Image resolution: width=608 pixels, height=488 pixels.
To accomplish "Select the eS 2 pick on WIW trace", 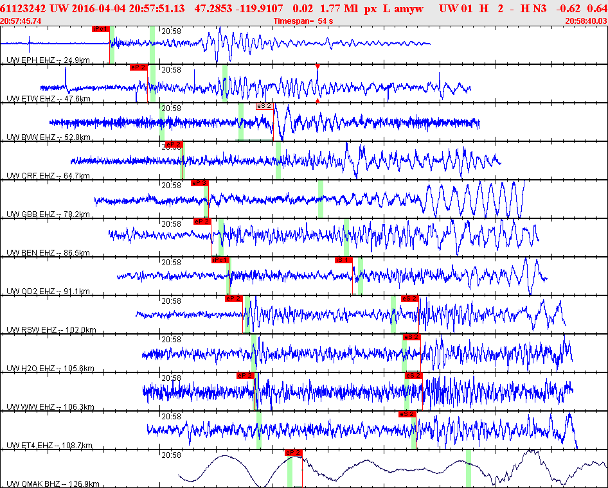I will [413, 376].
